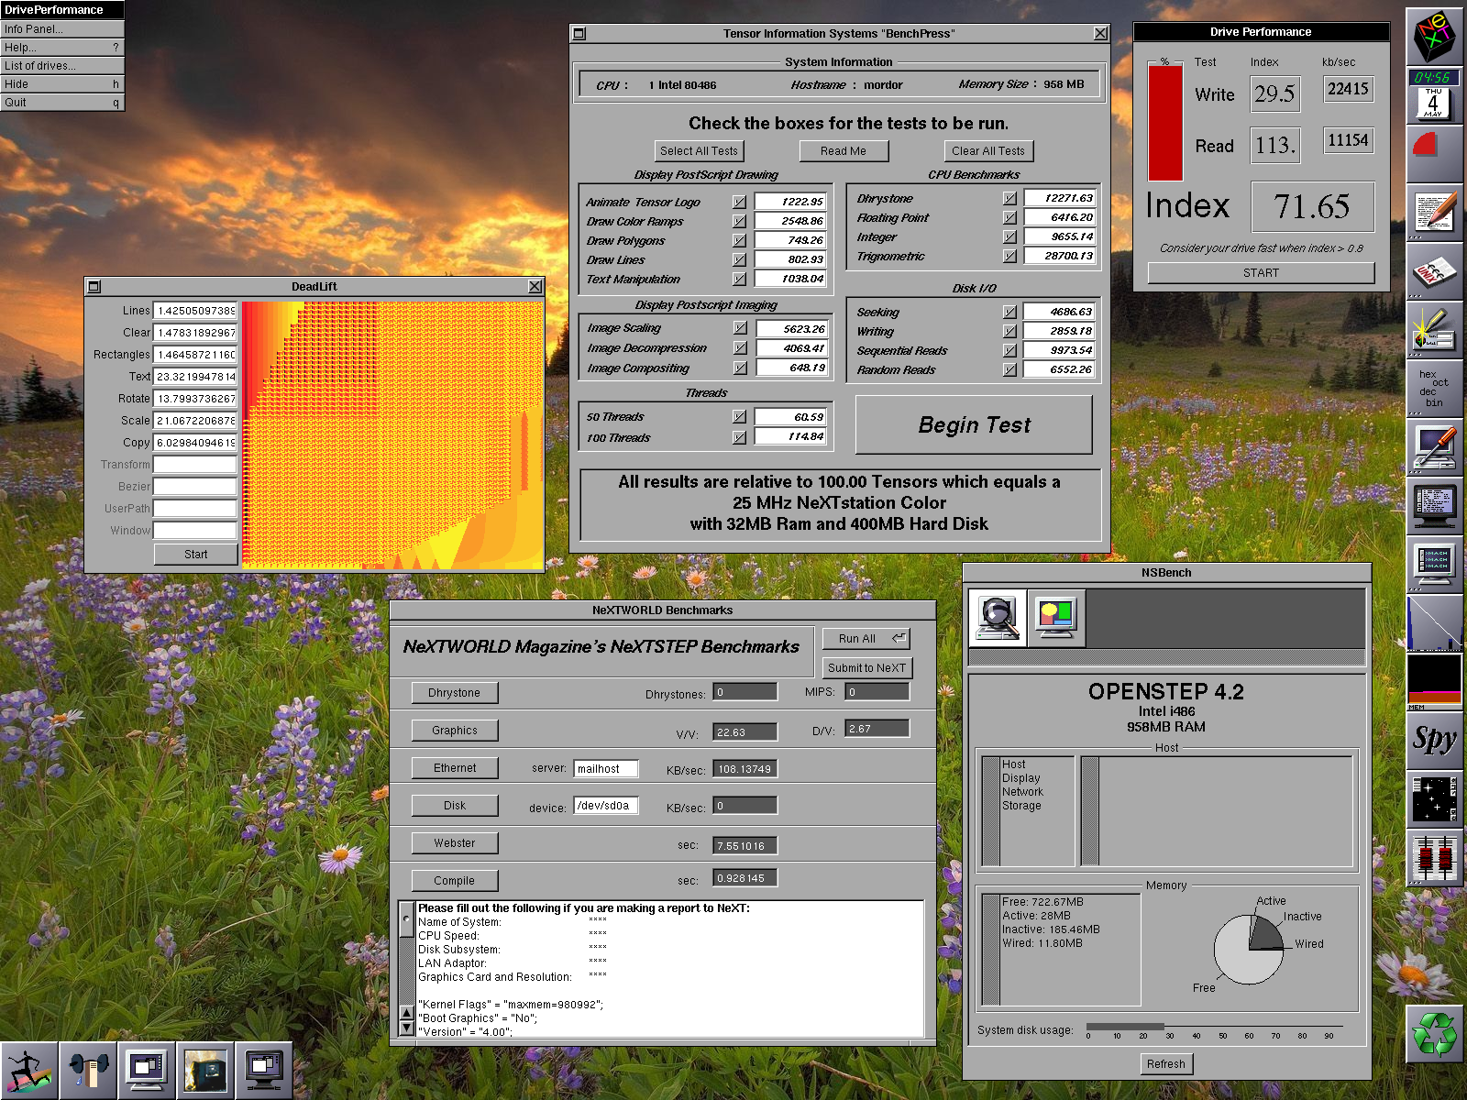Open the Recycler icon in dock
The image size is (1467, 1100).
click(x=1434, y=1034)
